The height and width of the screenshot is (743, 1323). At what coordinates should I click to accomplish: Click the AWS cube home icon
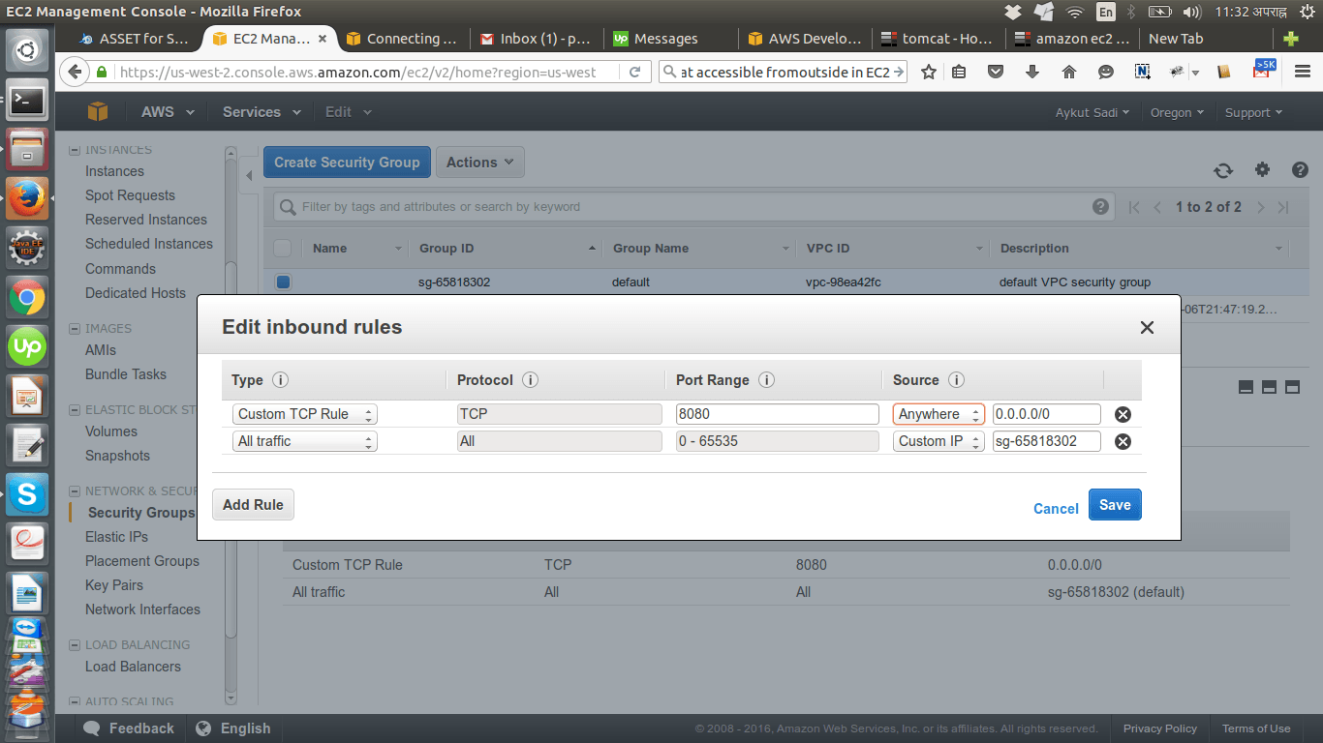[x=98, y=112]
